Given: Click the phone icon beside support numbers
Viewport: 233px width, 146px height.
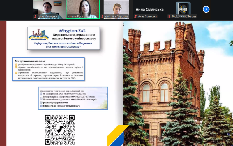Looking at the screenshot, I should point(41,98).
